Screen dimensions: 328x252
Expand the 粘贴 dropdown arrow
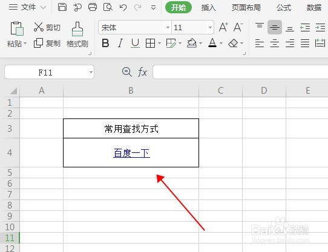pos(25,44)
